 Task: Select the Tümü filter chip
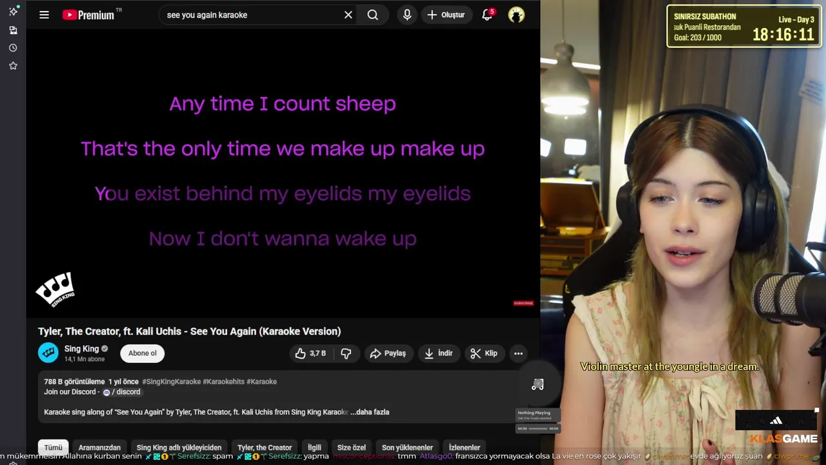pos(53,448)
